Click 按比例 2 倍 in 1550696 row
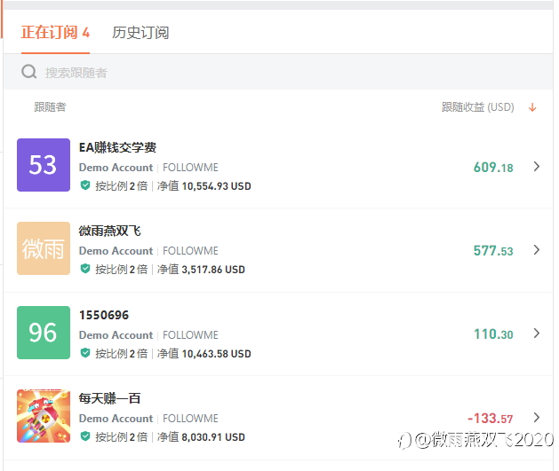559x471 pixels. pyautogui.click(x=121, y=354)
